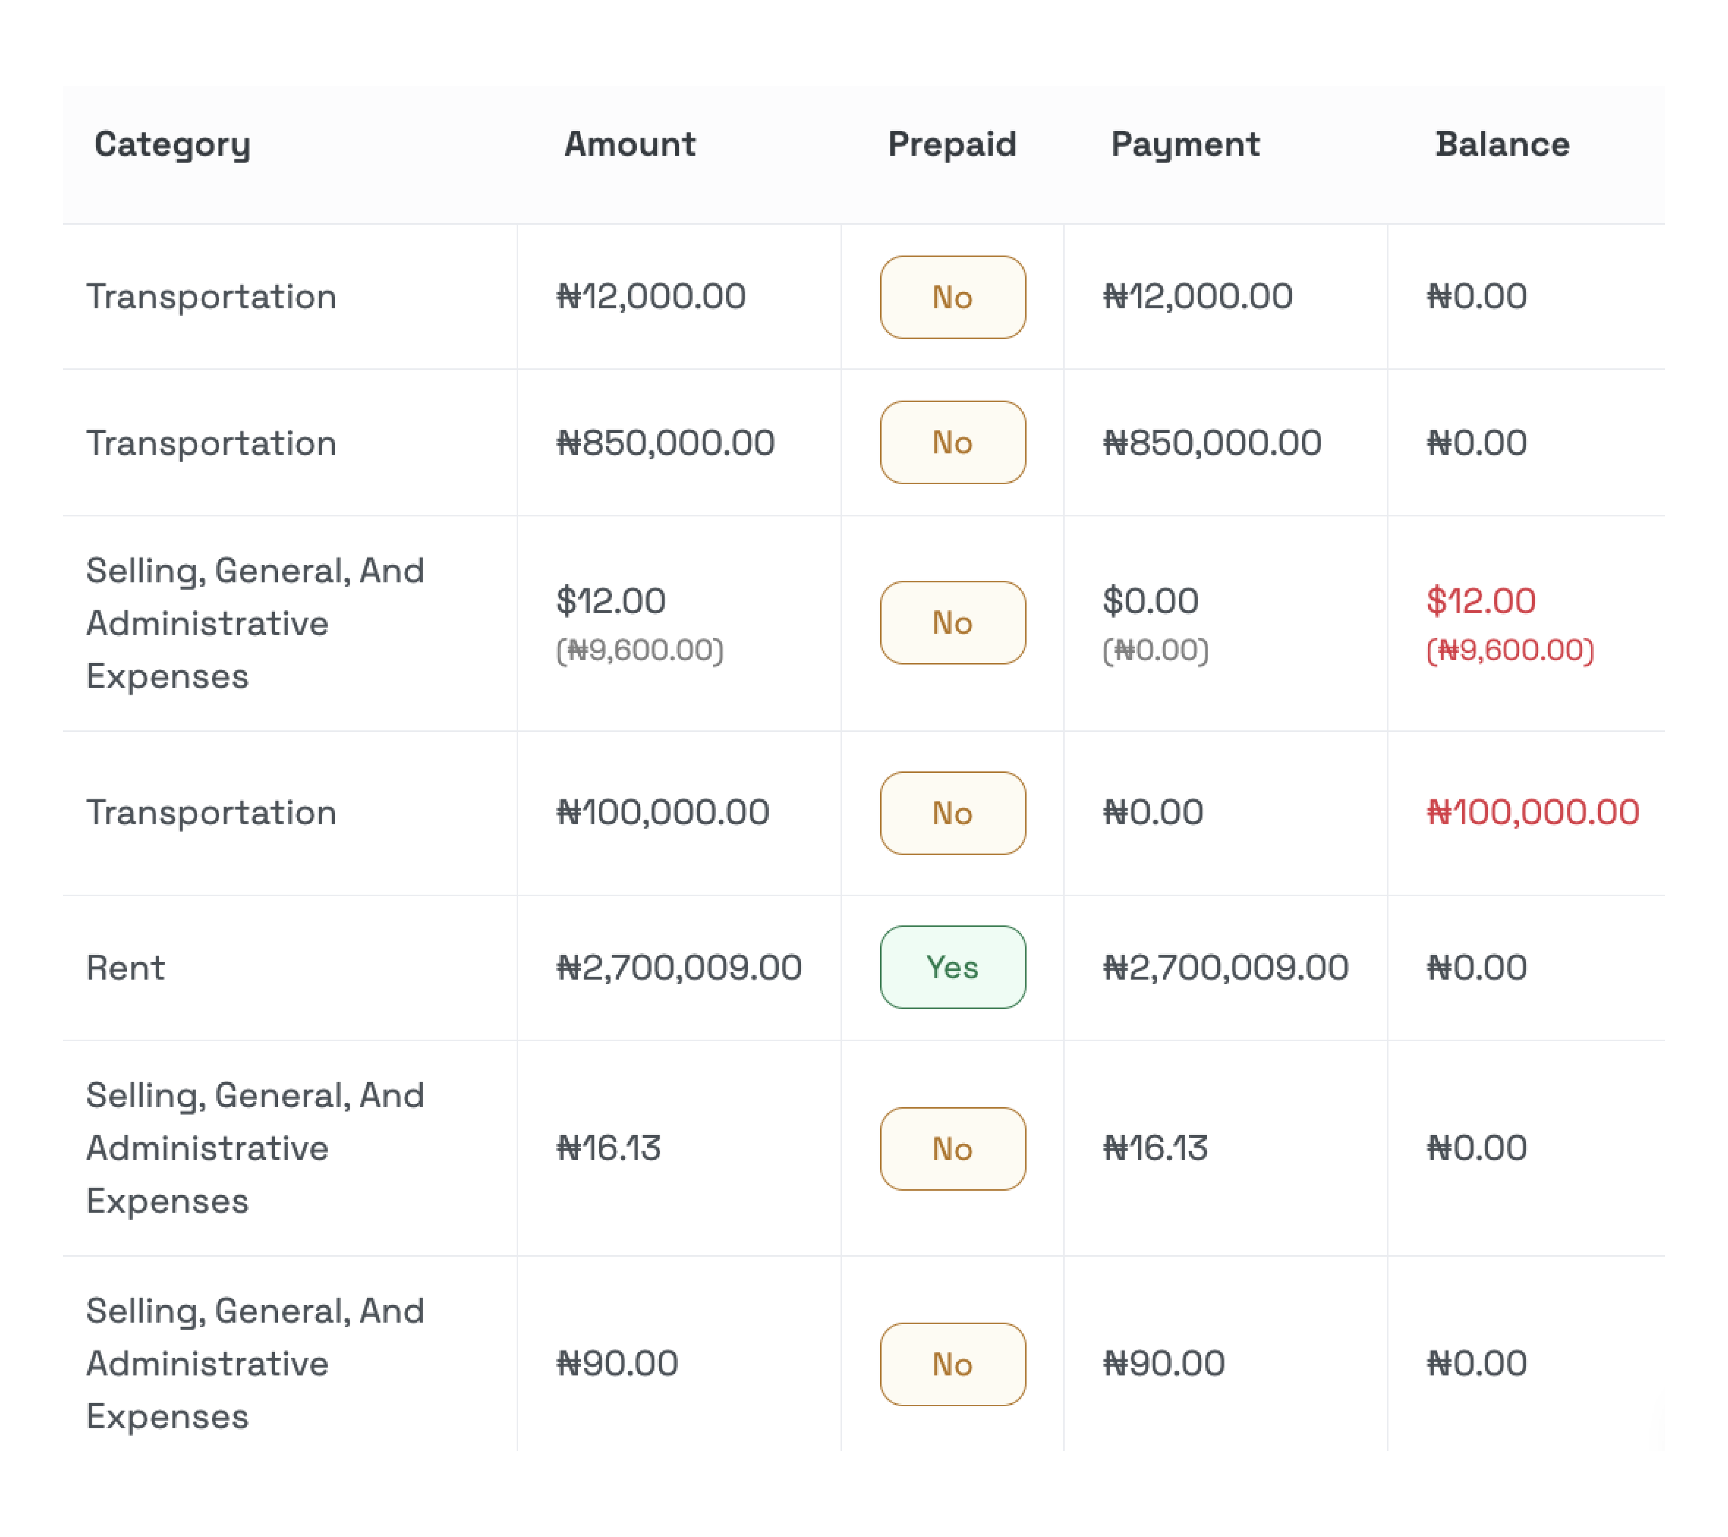
Task: Click the No badge for ₦850,000.00 transportation
Action: (953, 443)
